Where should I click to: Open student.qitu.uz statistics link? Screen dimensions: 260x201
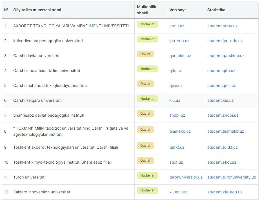click(x=221, y=71)
